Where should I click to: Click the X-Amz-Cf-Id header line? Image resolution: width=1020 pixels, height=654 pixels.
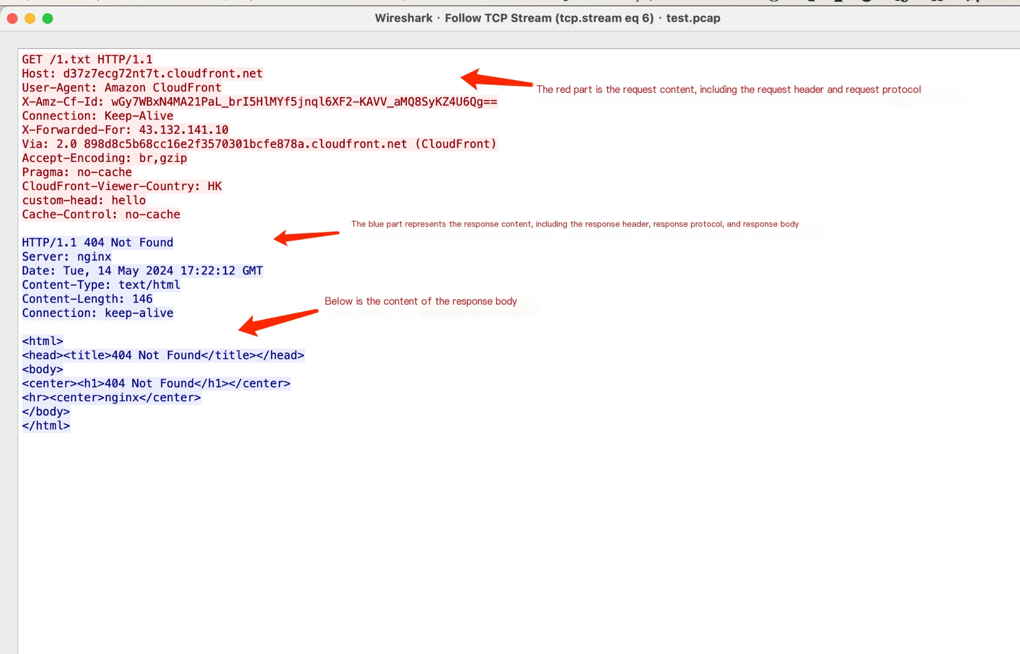[260, 102]
